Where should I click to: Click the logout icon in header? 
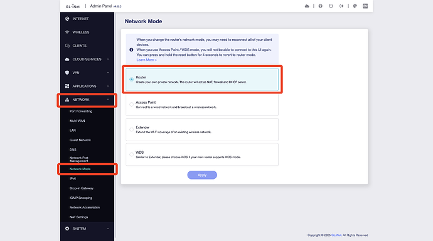[x=341, y=6]
